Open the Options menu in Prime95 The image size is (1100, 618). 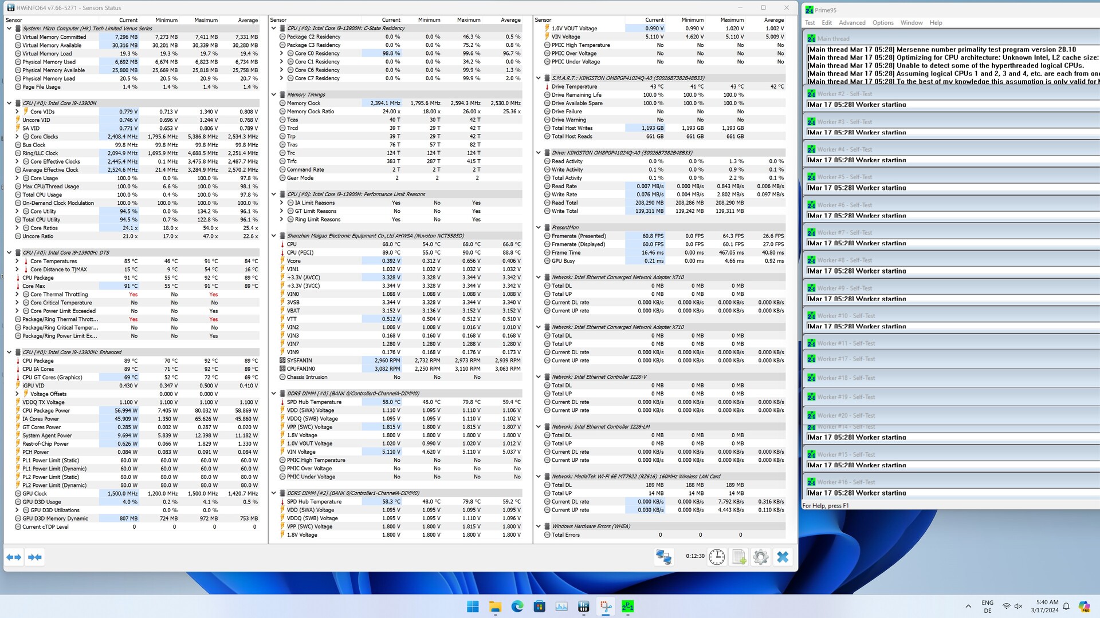click(882, 23)
